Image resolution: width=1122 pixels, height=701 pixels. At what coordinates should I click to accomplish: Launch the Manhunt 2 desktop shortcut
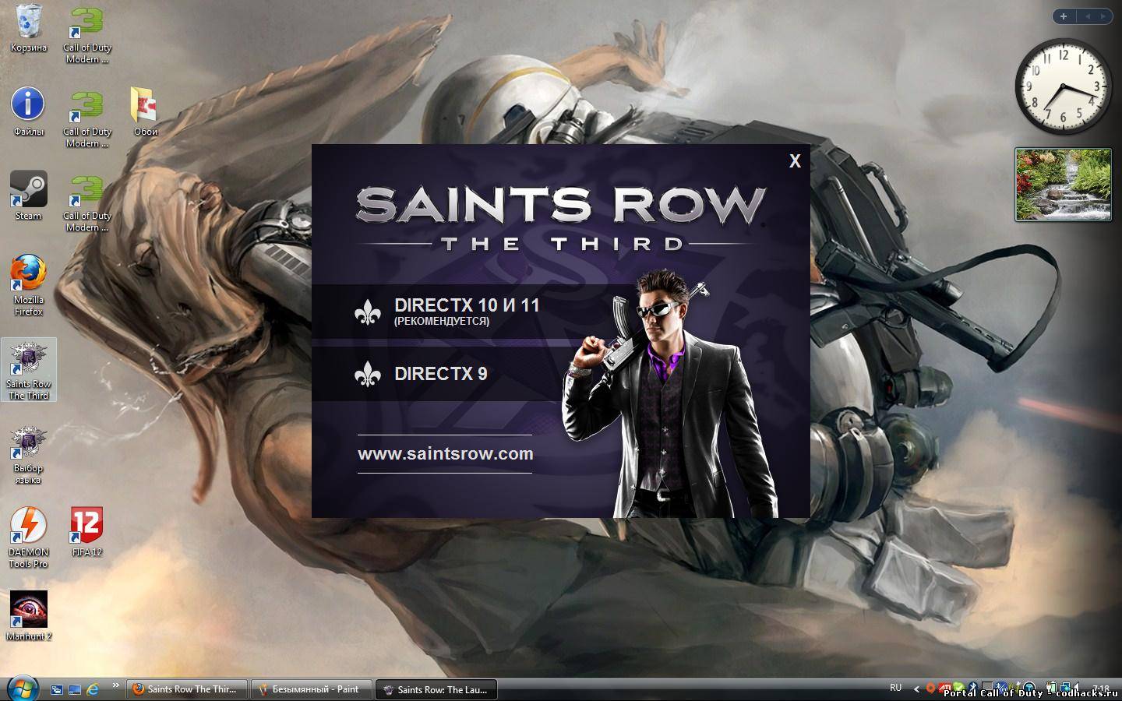[29, 615]
